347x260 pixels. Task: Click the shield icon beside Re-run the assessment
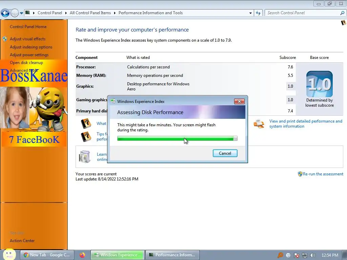point(300,174)
